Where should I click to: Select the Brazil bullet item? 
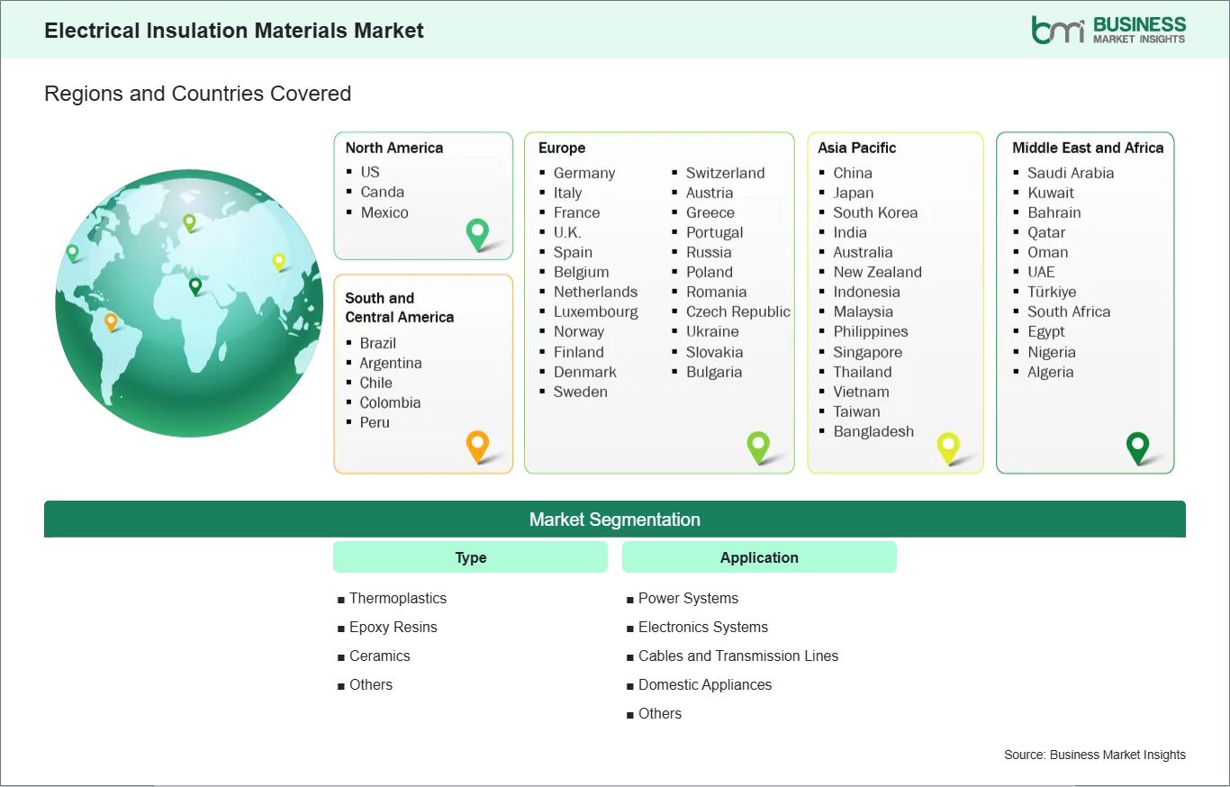pos(378,343)
